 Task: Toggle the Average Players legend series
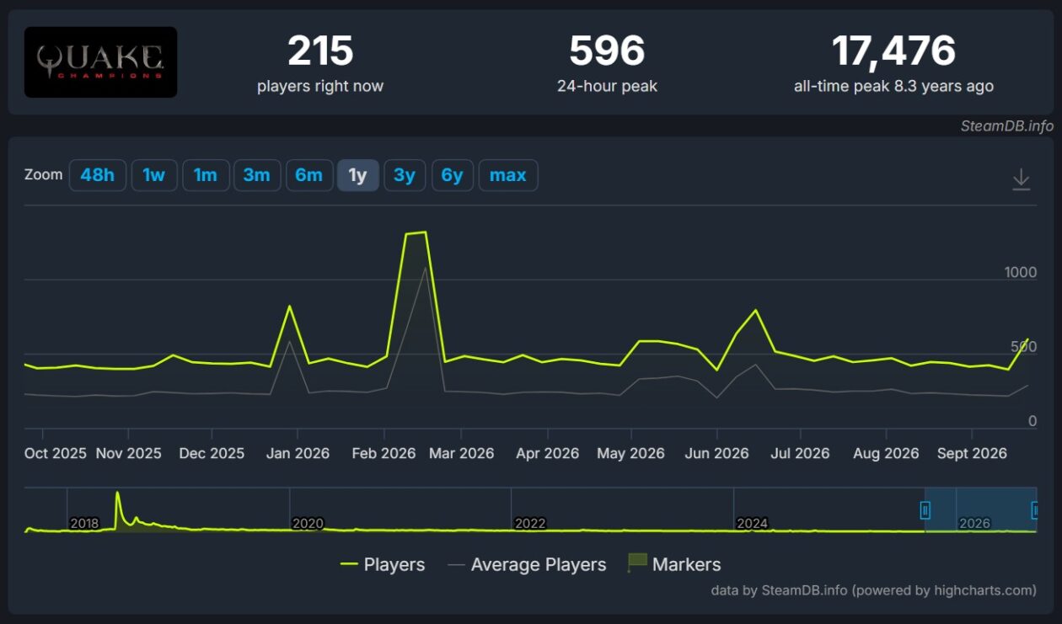point(527,564)
